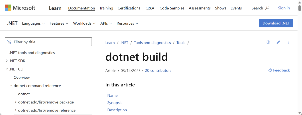Expand the .NET SDK tree node

tap(7, 61)
